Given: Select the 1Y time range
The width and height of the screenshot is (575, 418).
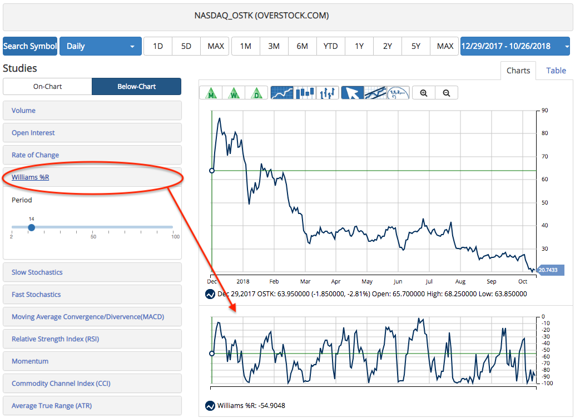Looking at the screenshot, I should 359,46.
